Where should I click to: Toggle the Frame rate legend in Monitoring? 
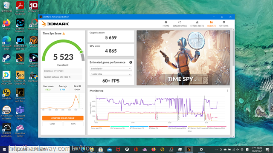click(x=100, y=127)
